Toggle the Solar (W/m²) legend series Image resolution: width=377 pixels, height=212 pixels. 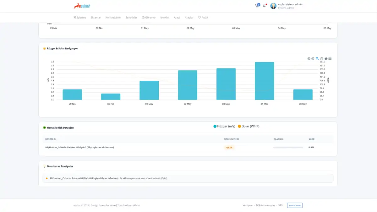[249, 126]
